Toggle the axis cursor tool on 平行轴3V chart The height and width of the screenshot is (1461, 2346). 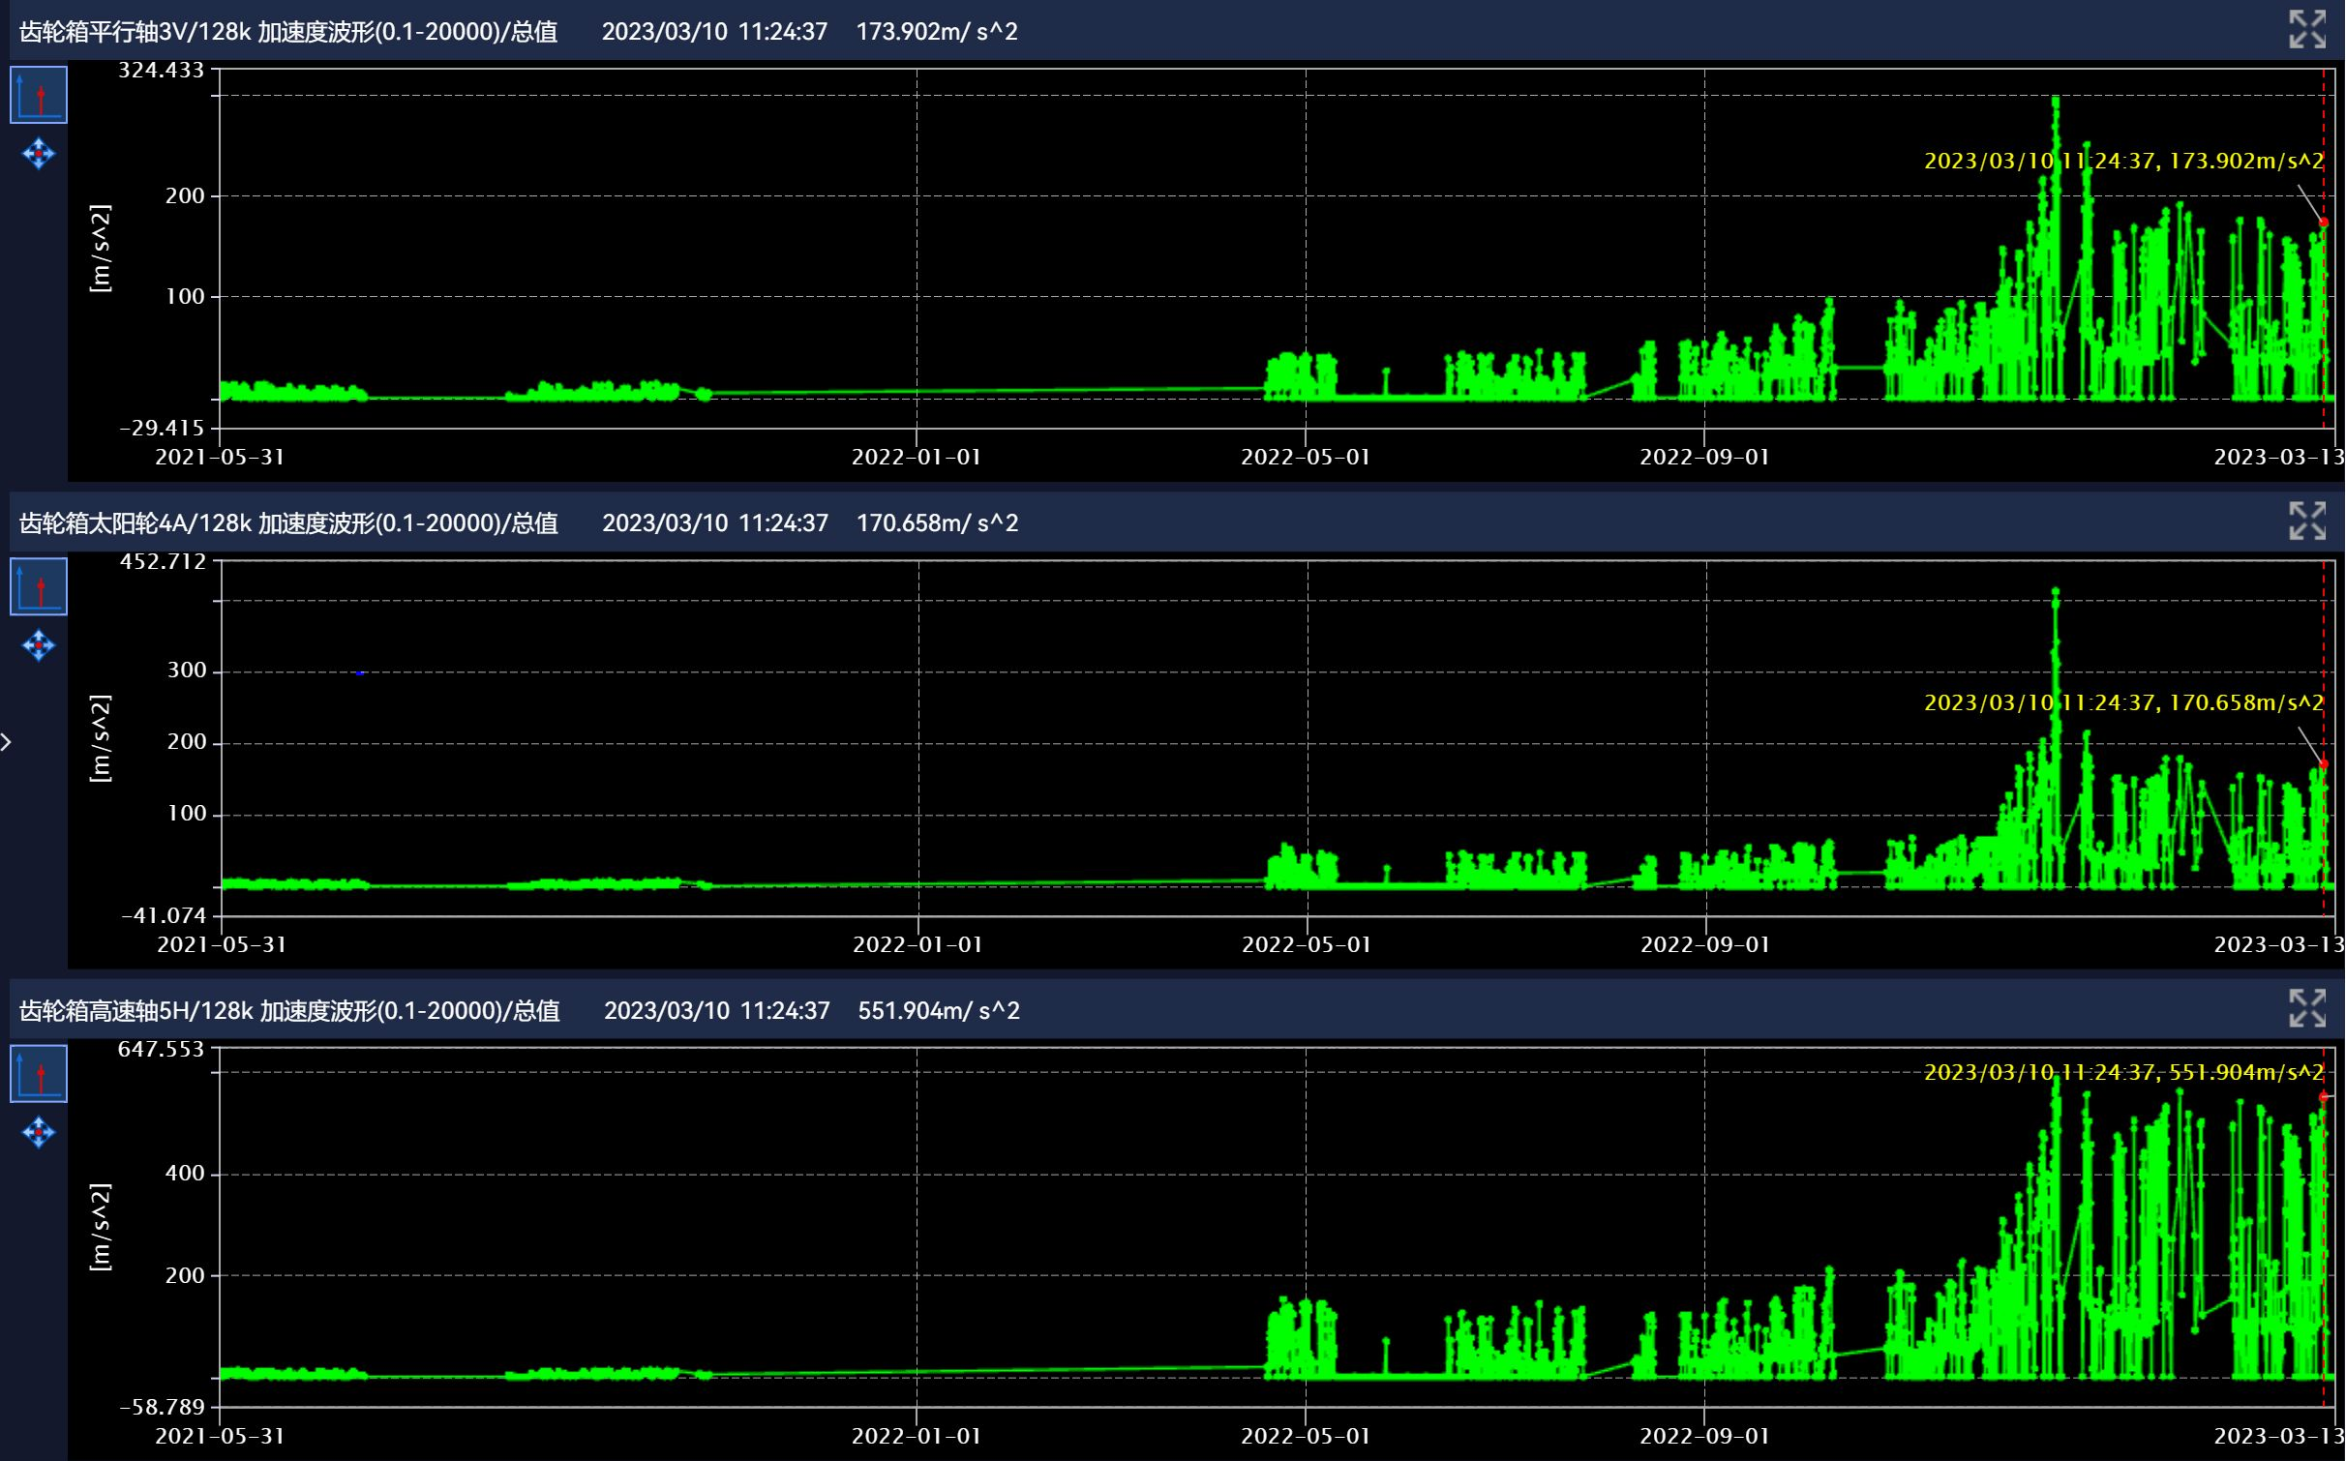[39, 95]
